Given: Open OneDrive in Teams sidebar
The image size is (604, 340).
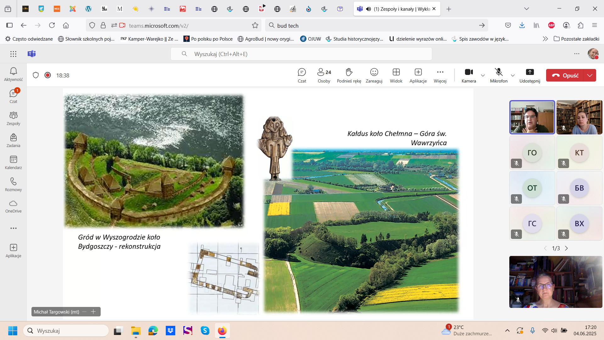Looking at the screenshot, I should [x=13, y=207].
